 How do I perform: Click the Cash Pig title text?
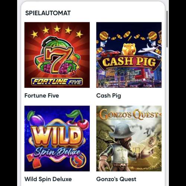click(x=109, y=96)
